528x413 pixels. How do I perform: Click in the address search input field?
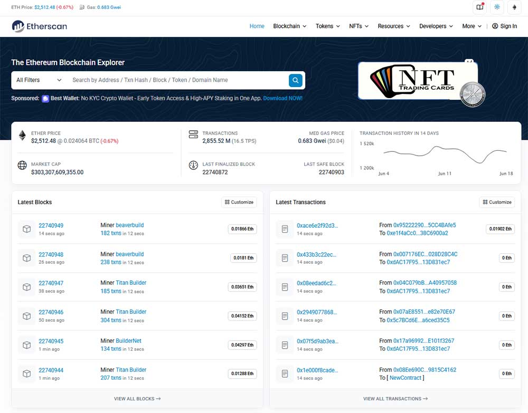click(x=177, y=80)
